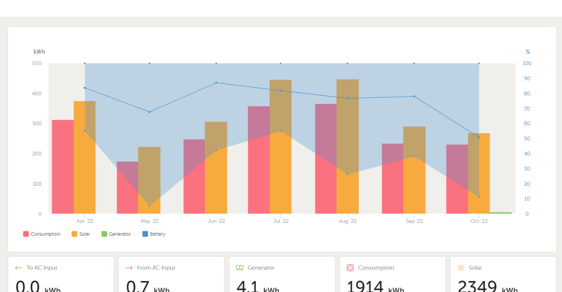Click the Consumption socket icon in the card
This screenshot has height=292, width=562.
pyautogui.click(x=350, y=268)
